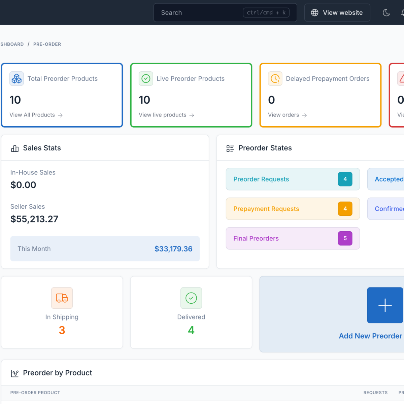
Task: Click Prepayment Requests count badge 4
Action: [345, 209]
